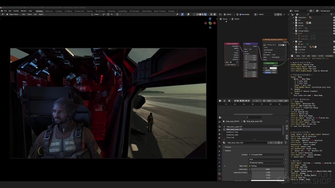Open the Window menu

pos(23,11)
